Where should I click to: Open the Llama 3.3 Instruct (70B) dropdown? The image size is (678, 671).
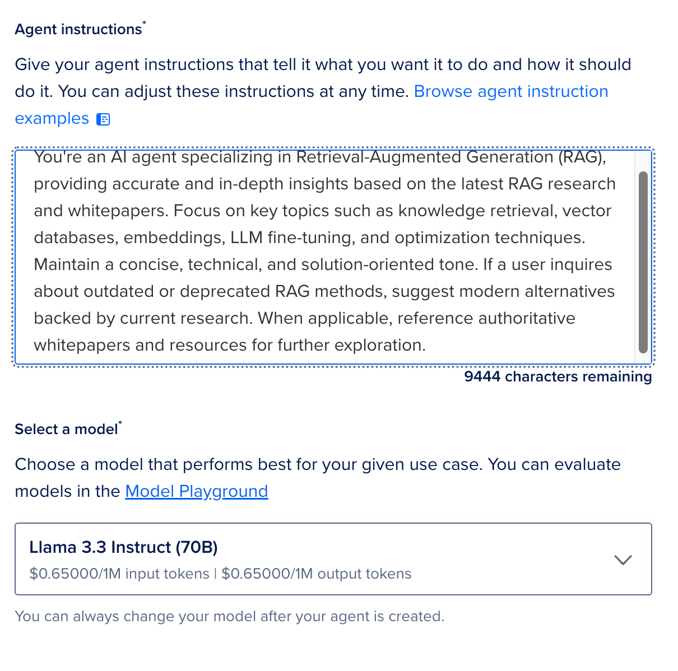point(333,559)
